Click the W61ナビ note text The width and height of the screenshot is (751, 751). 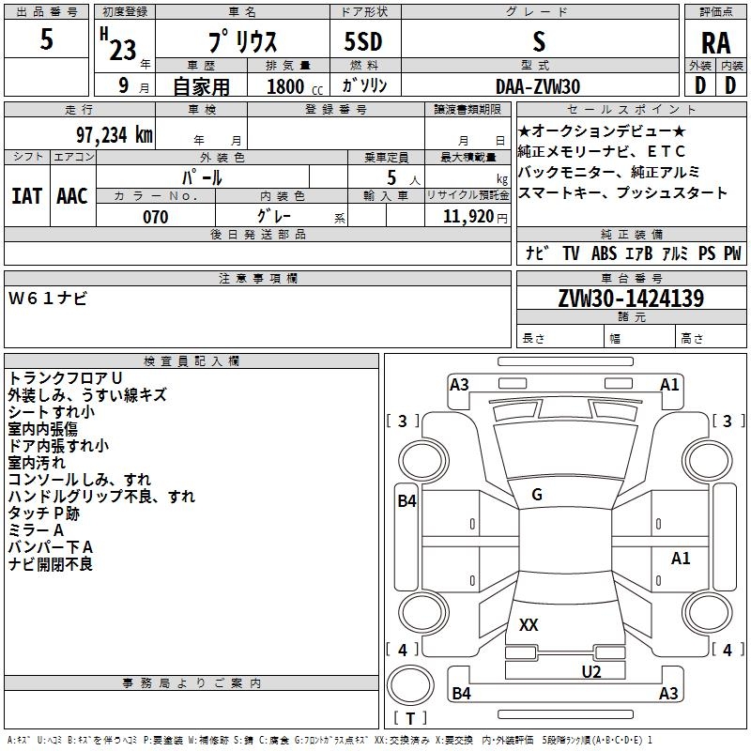pyautogui.click(x=47, y=299)
